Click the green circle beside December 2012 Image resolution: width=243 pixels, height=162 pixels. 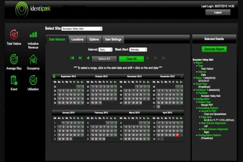tap(181, 76)
